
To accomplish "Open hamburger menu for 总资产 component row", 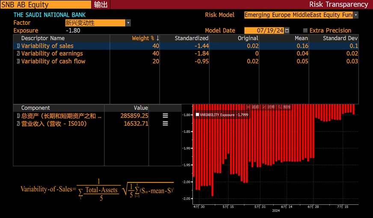I will click(x=166, y=116).
